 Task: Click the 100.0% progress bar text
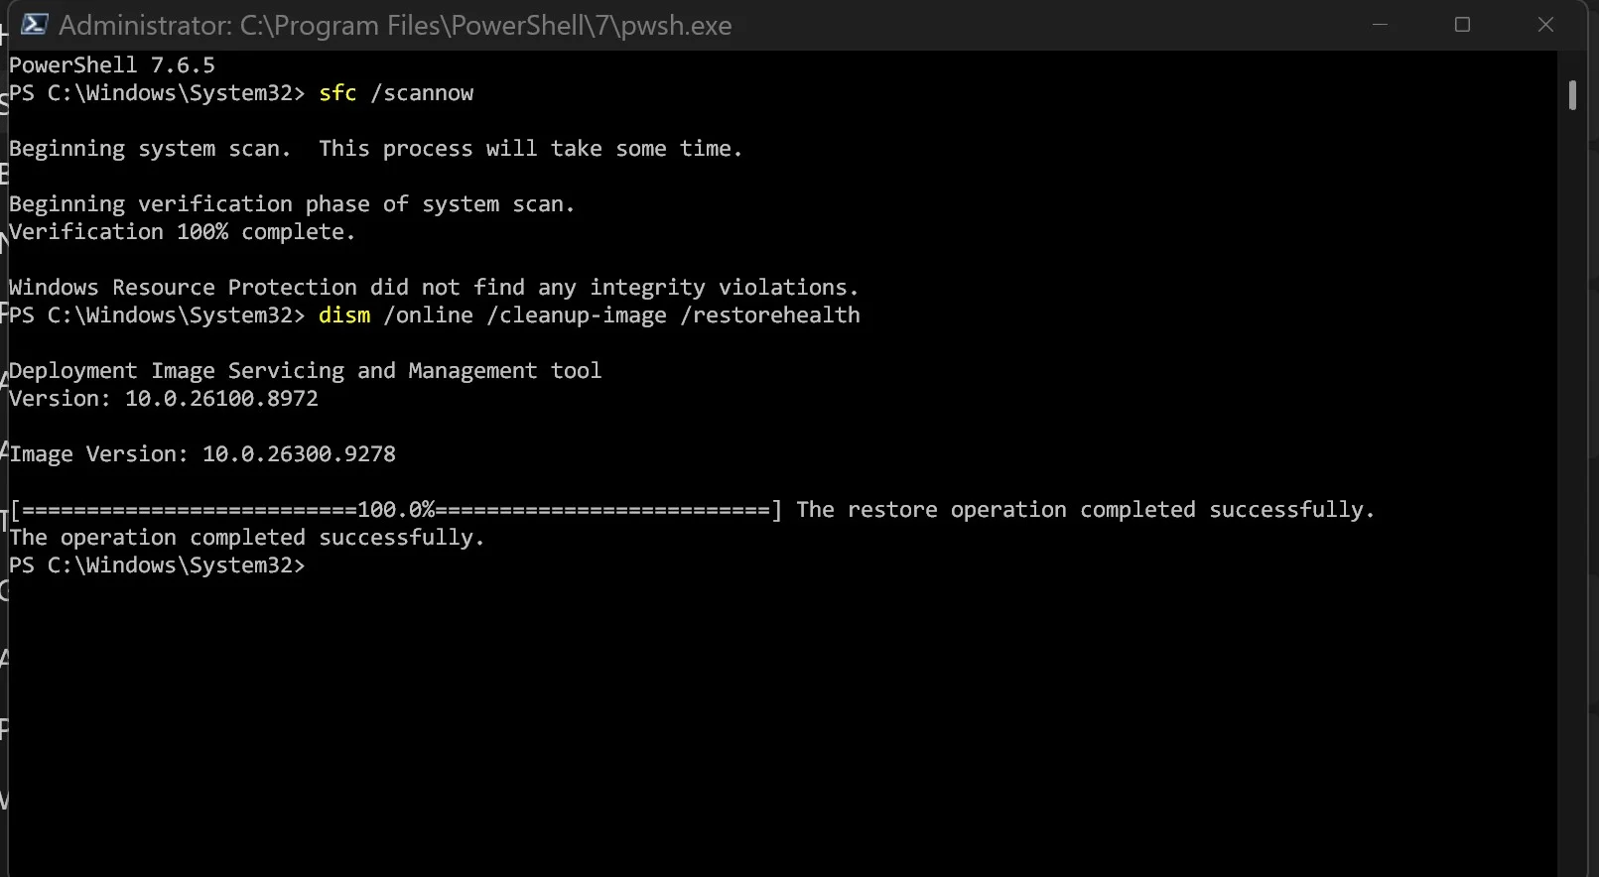tap(396, 510)
